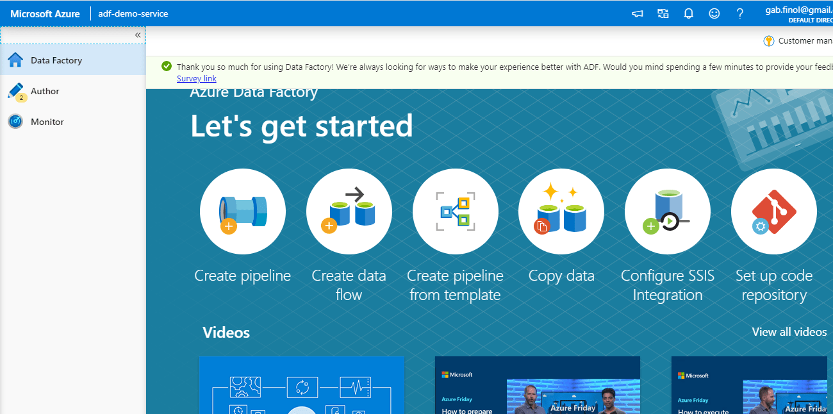Open the notifications bell
Image resolution: width=833 pixels, height=414 pixels.
tap(689, 13)
